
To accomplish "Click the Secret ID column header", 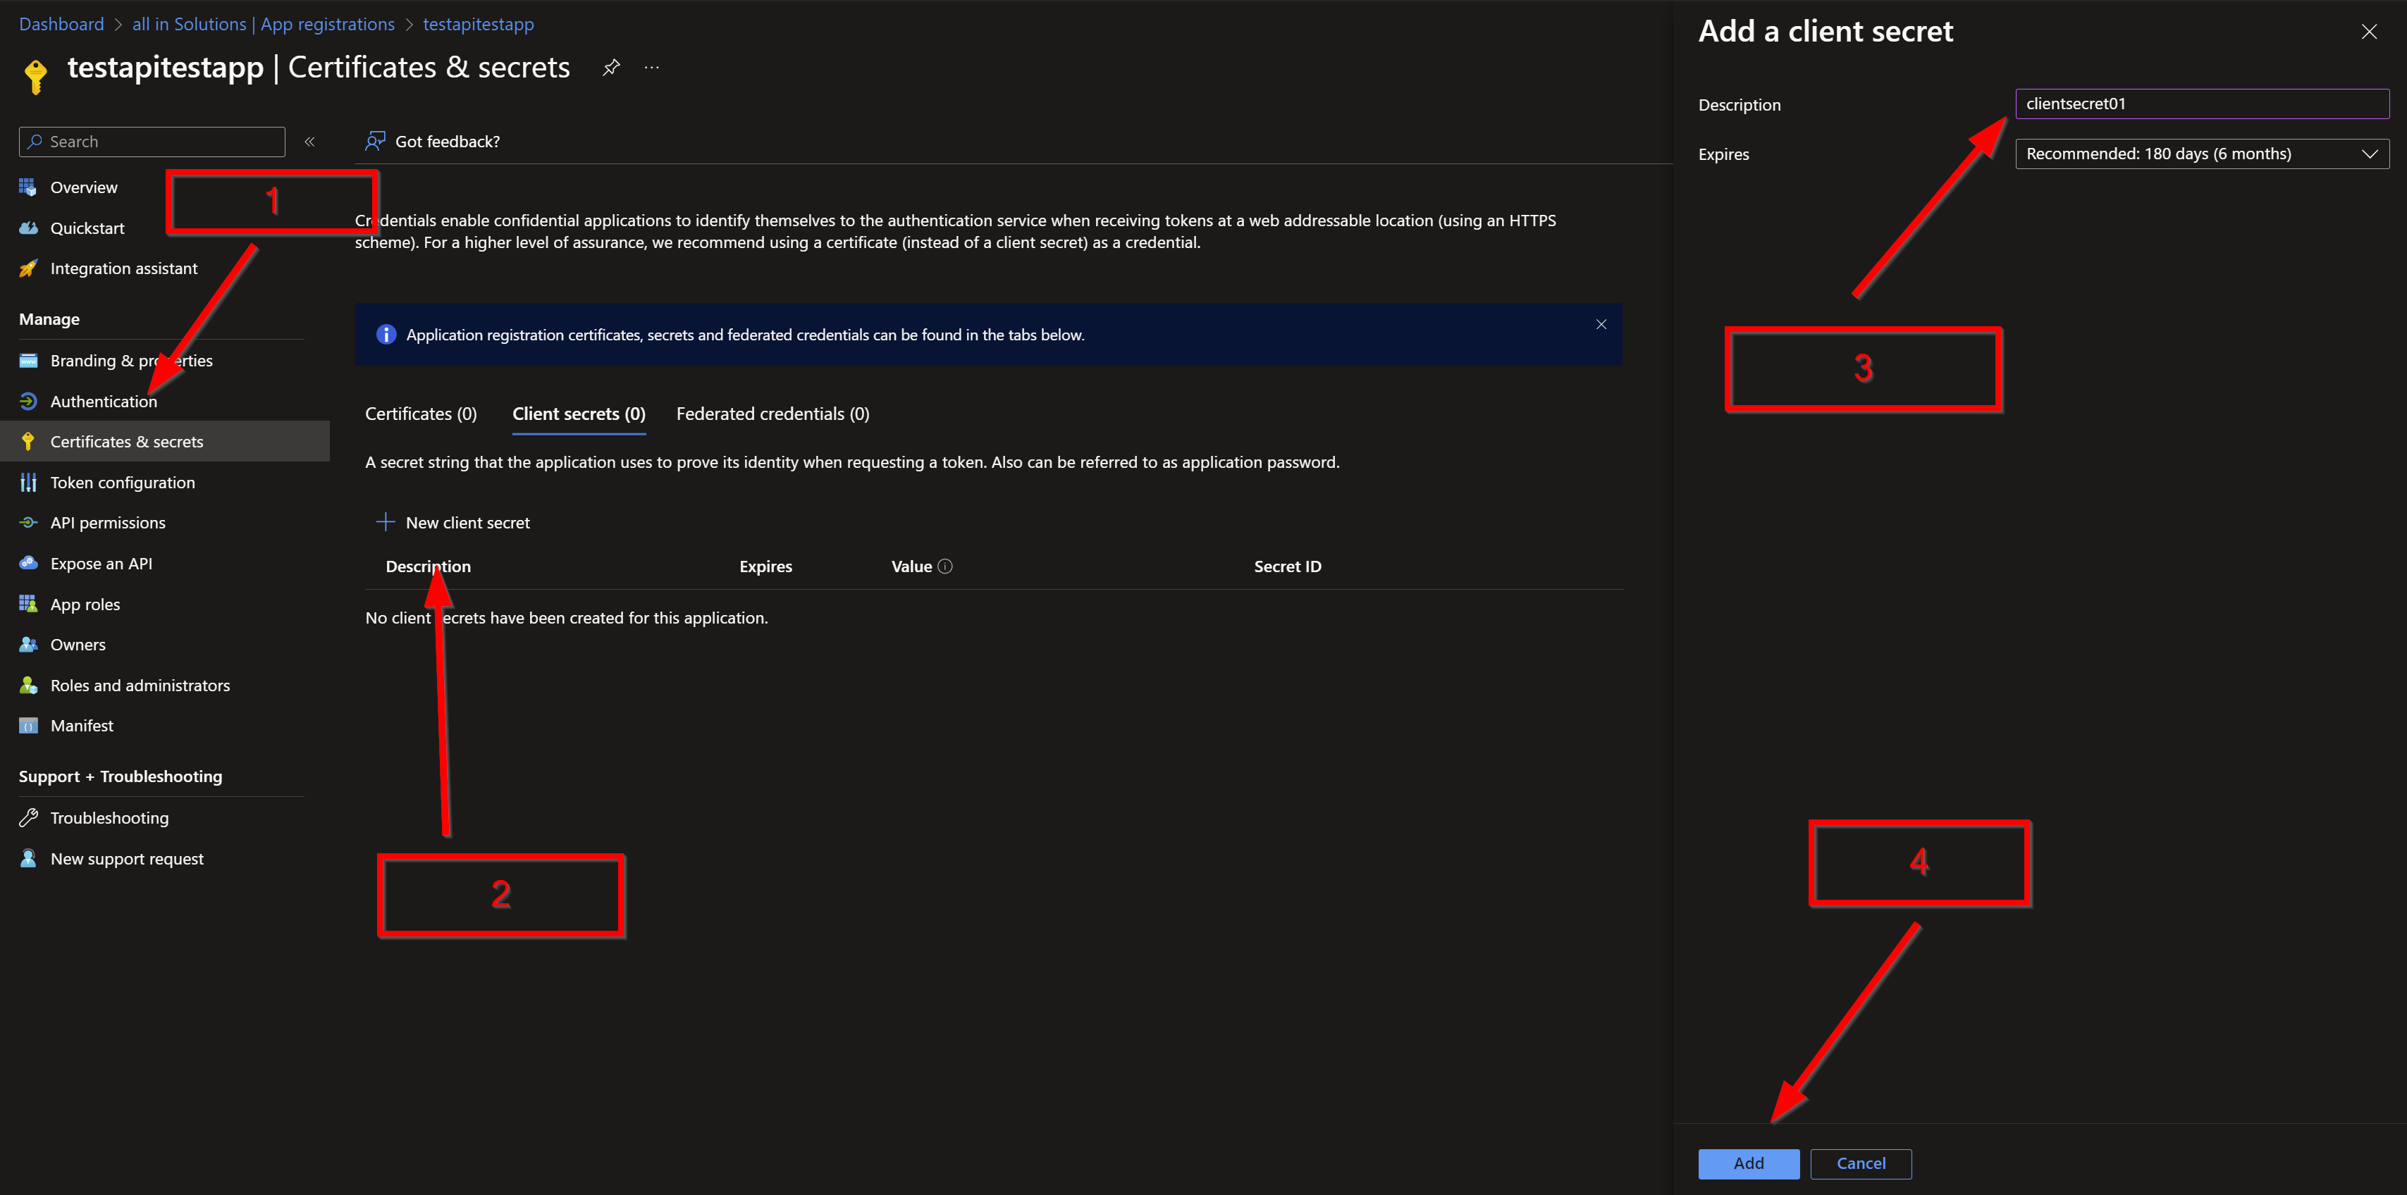I will pyautogui.click(x=1286, y=566).
